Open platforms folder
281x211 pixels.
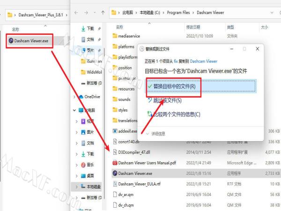[x=124, y=46]
